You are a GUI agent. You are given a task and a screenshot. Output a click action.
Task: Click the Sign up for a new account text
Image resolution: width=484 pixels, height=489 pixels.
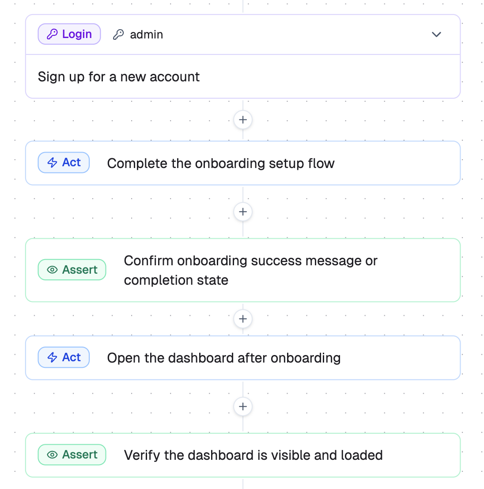coord(118,76)
